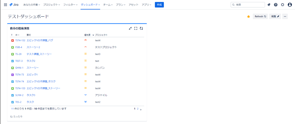Screen dimensions: 295x124
Task: Open issue summary ストーリー2
Action: coord(33,47)
